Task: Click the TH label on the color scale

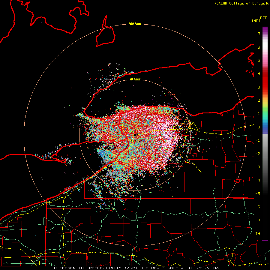Action: 258,234
